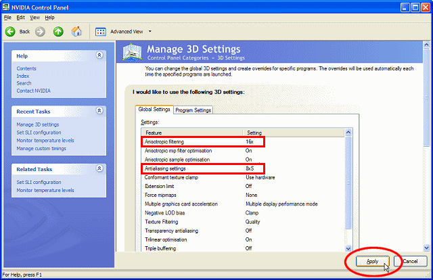Click Multiple display performance mode value
The height and width of the screenshot is (280, 433).
pyautogui.click(x=281, y=204)
